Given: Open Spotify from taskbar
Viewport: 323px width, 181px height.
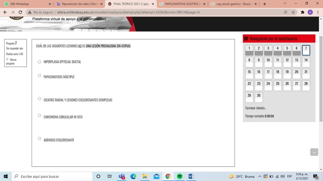Looking at the screenshot, I should click(180, 176).
